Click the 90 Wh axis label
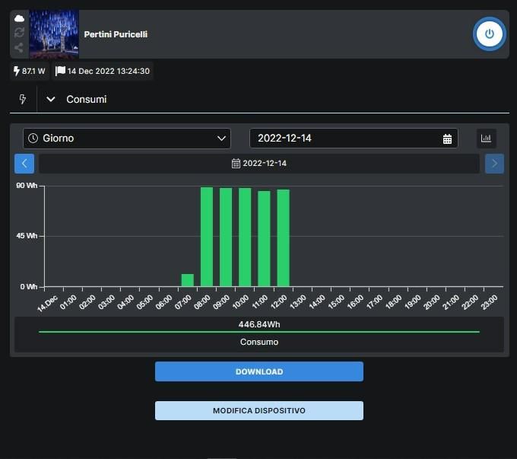Screen dimensions: 517x459 [x=27, y=186]
